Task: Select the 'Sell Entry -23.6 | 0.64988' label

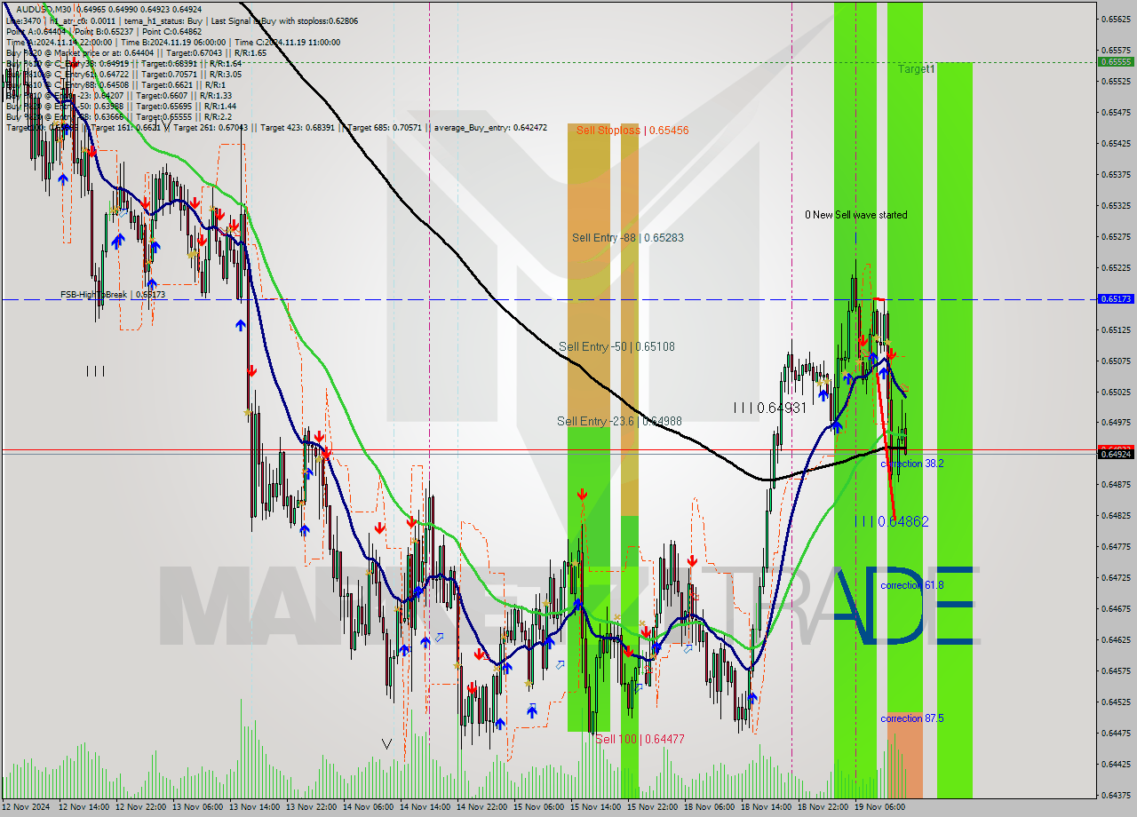Action: click(619, 421)
